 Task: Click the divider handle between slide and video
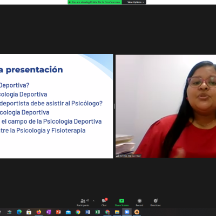click(x=114, y=106)
